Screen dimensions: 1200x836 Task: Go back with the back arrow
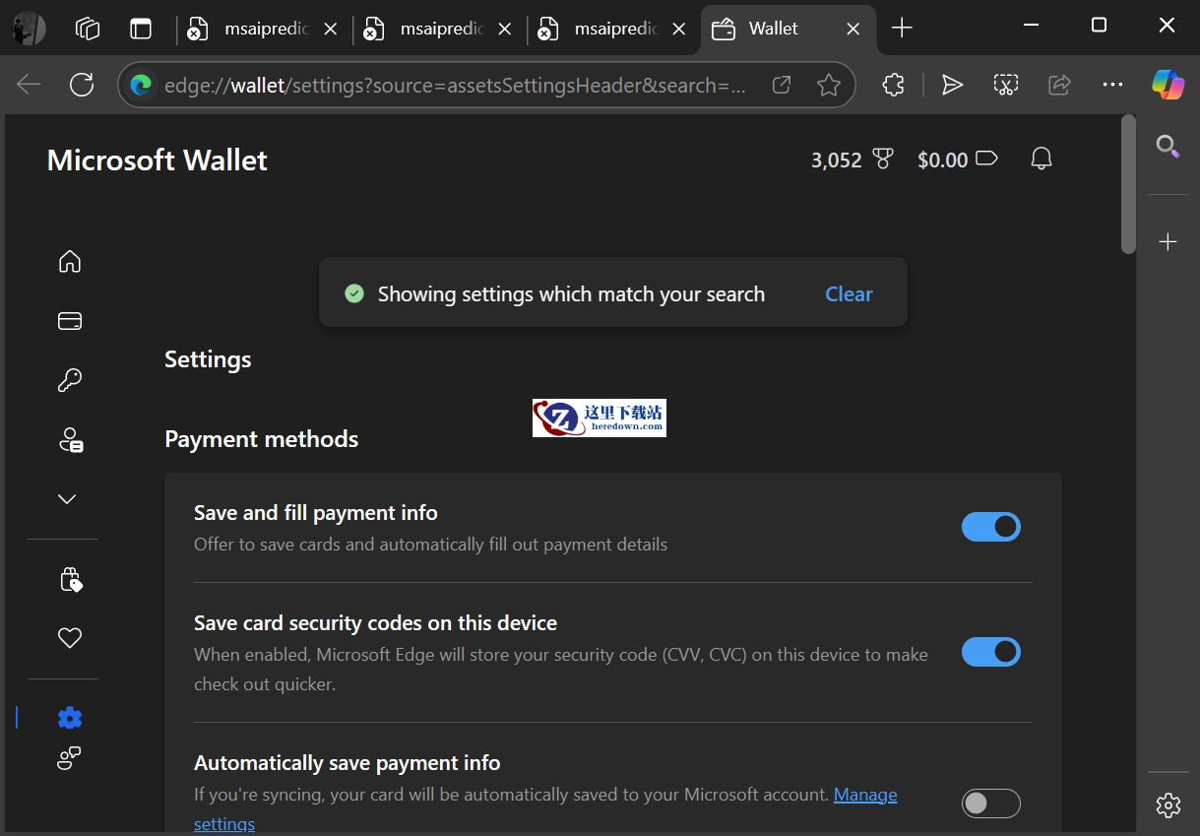click(x=29, y=85)
